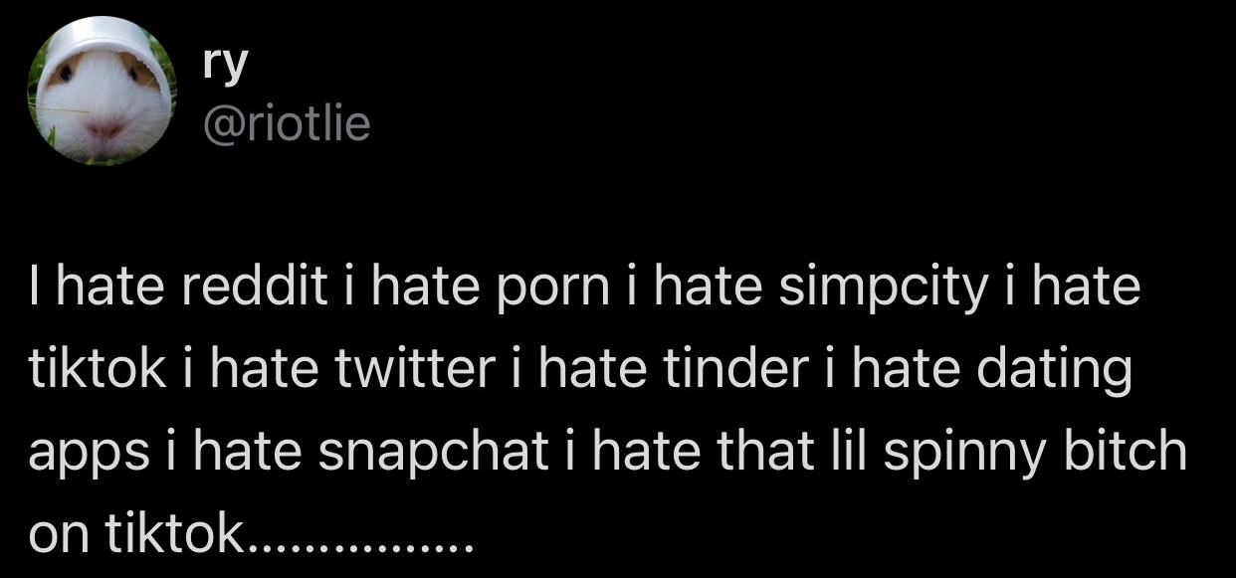The image size is (1236, 578).
Task: Open the guinea pig profile picture
Action: tap(103, 93)
